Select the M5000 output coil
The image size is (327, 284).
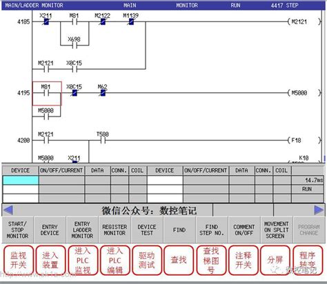(304, 93)
